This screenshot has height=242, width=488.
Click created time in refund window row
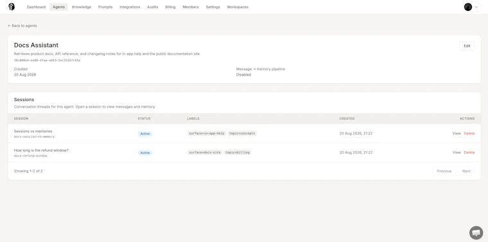pos(356,152)
